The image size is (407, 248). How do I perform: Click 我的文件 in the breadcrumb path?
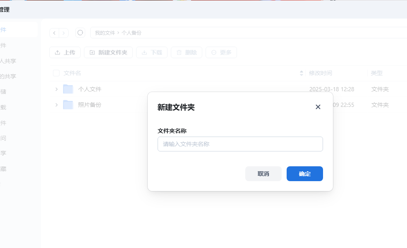(105, 33)
